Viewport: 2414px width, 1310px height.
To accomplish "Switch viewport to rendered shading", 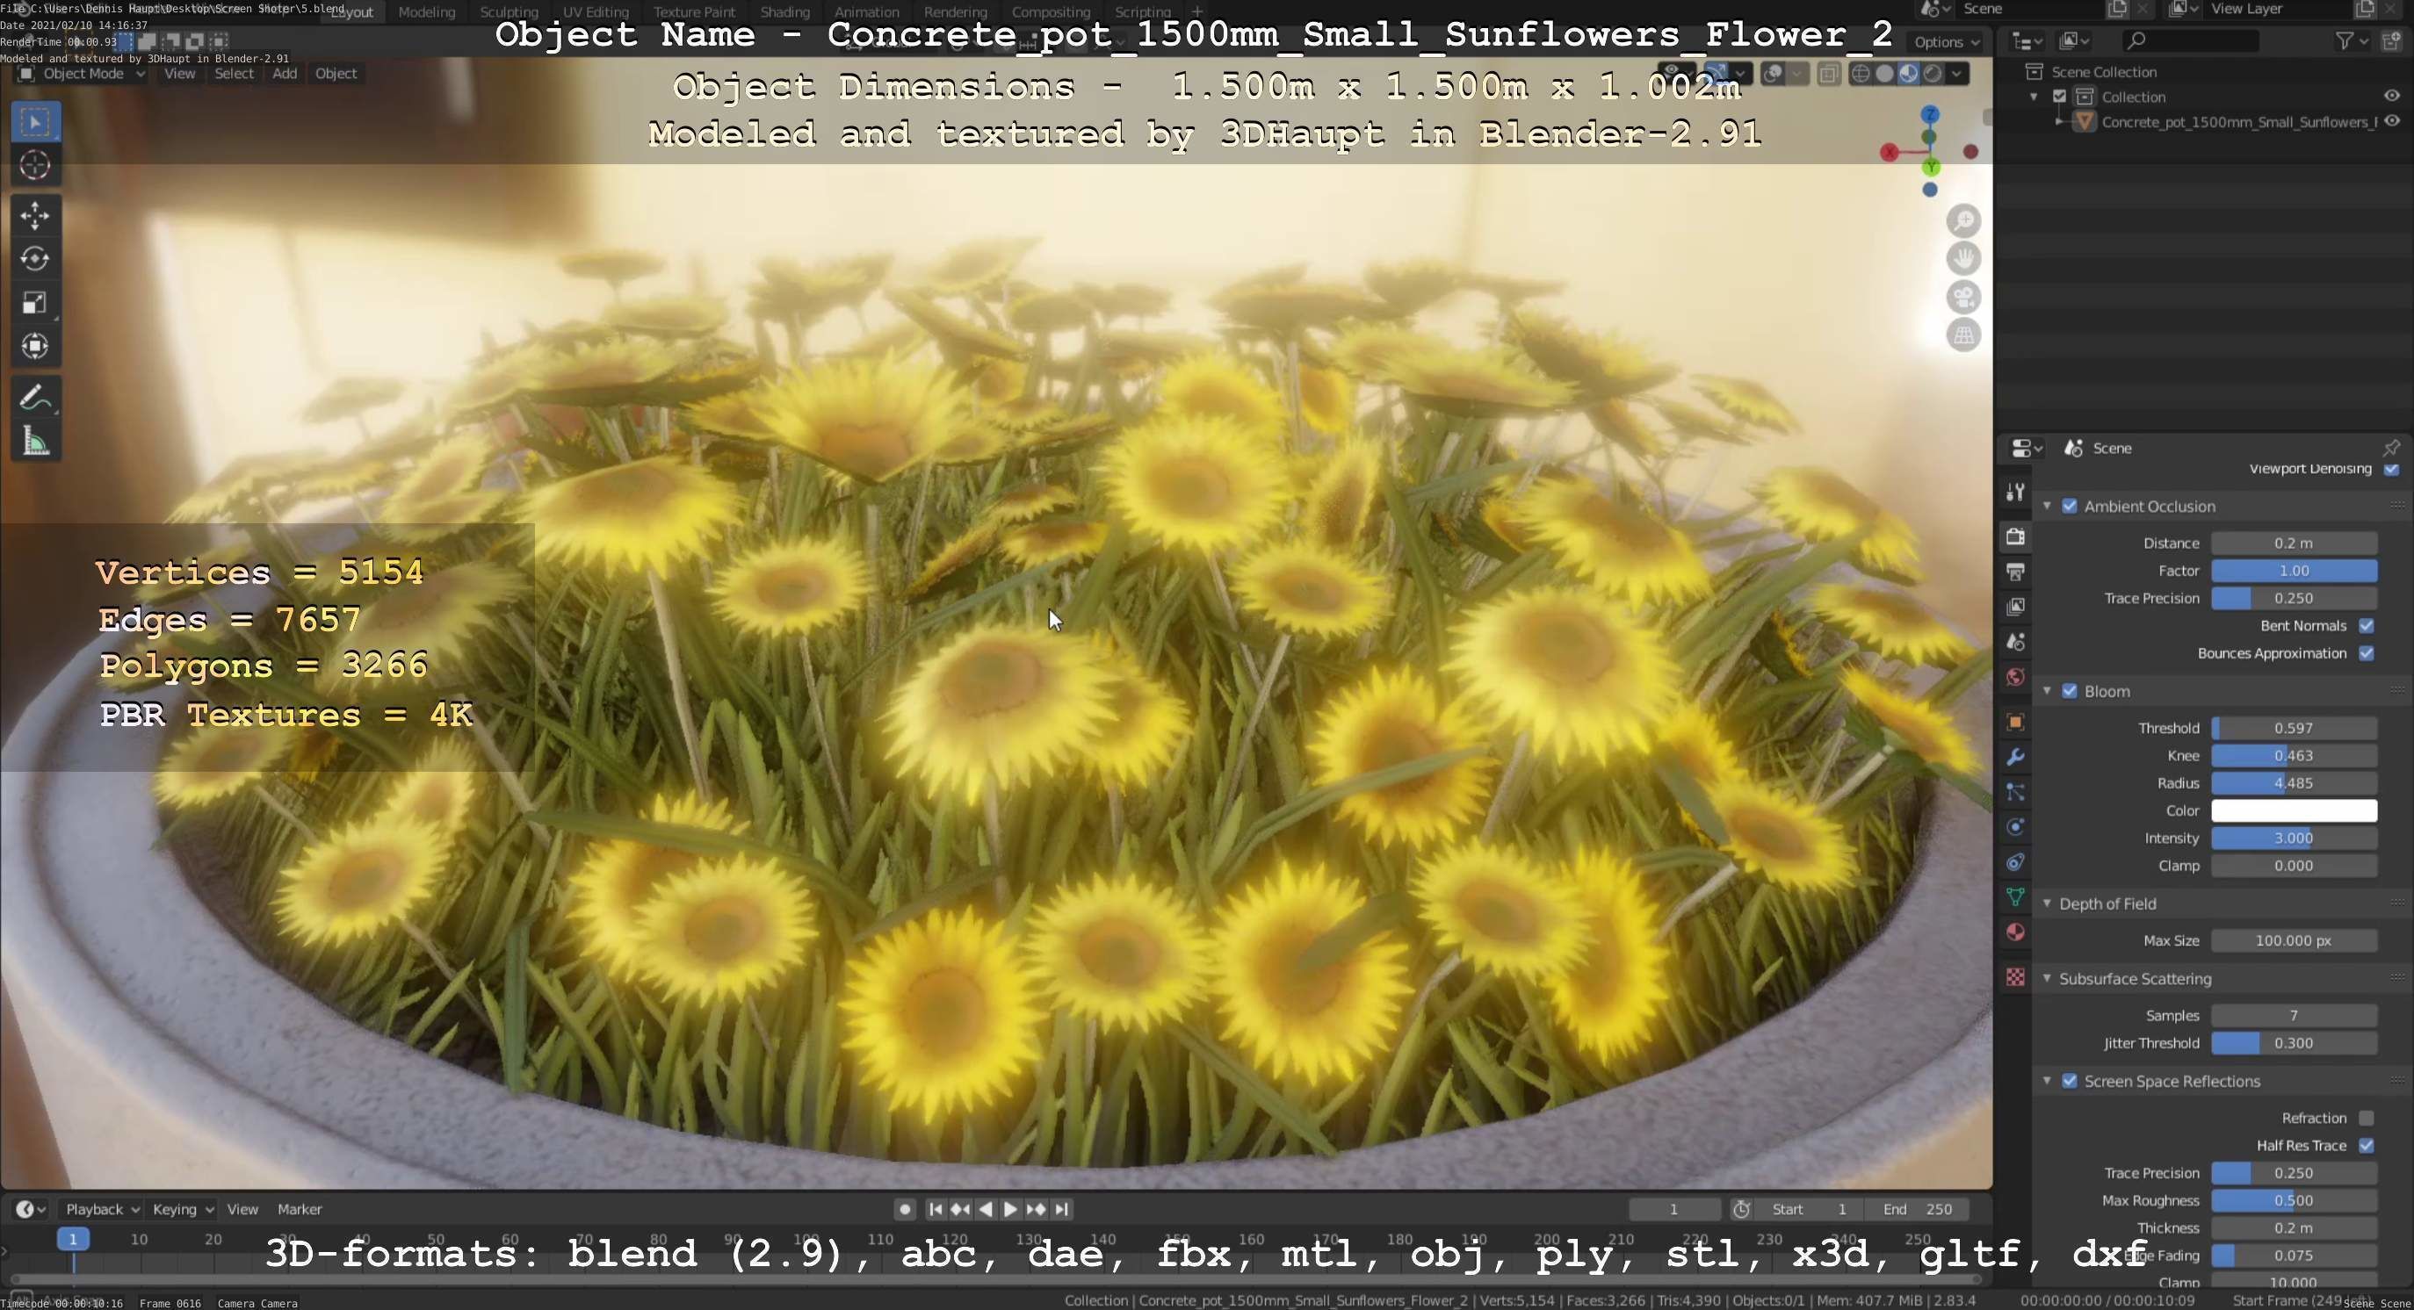I will point(1933,74).
